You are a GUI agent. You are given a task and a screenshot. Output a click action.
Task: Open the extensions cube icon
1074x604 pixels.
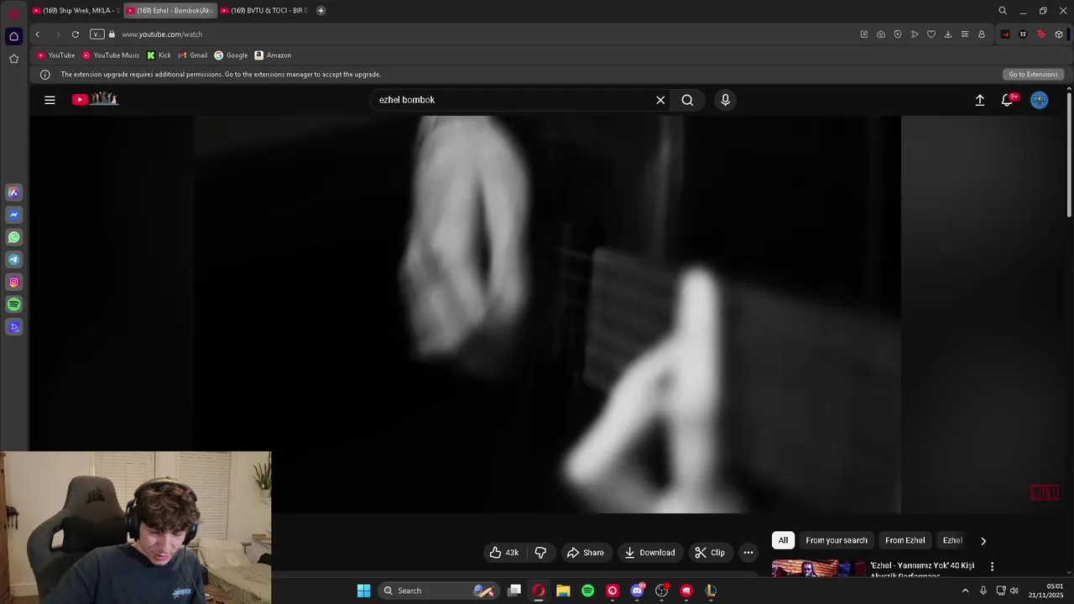[x=1059, y=34]
